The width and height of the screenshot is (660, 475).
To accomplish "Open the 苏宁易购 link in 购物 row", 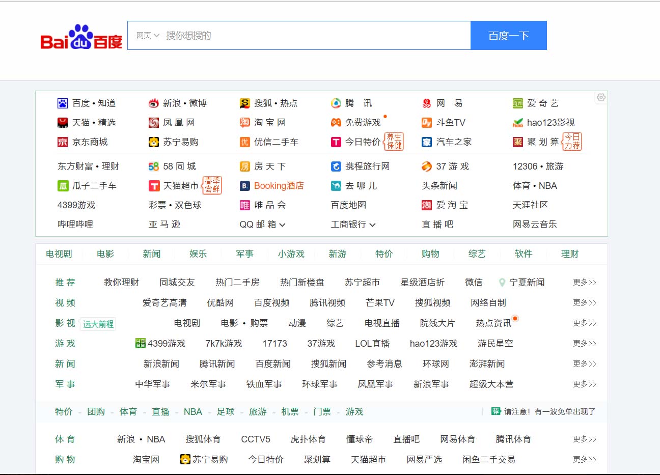I will [204, 460].
